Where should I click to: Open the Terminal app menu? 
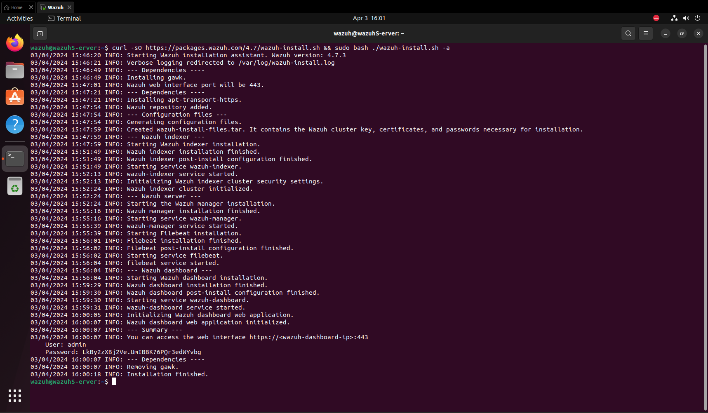click(64, 18)
